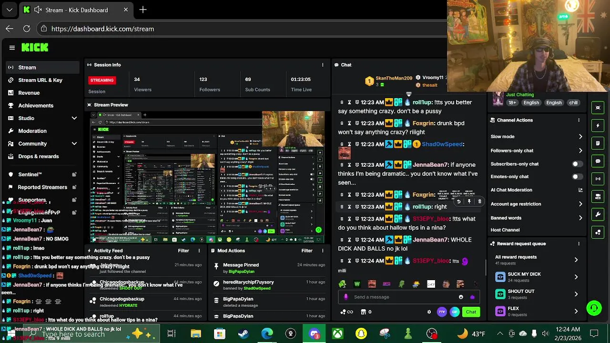Viewport: 610px width, 343px height.
Task: Toggle Subscribers-only chat switch
Action: coord(577,164)
